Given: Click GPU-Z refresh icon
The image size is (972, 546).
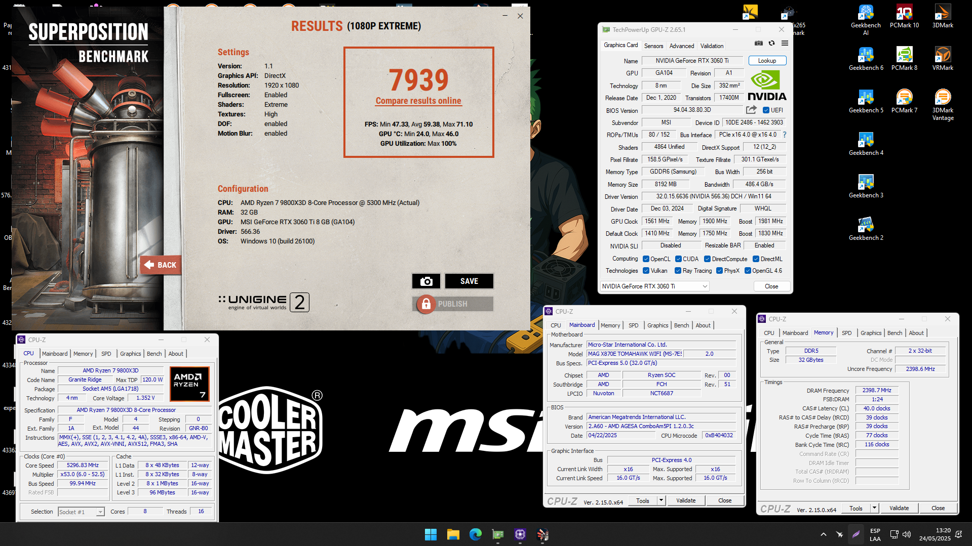Looking at the screenshot, I should click(771, 44).
